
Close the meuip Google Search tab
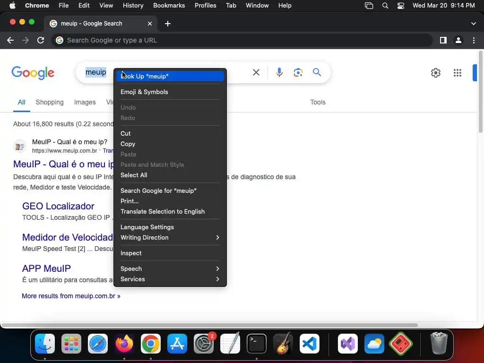tap(150, 24)
